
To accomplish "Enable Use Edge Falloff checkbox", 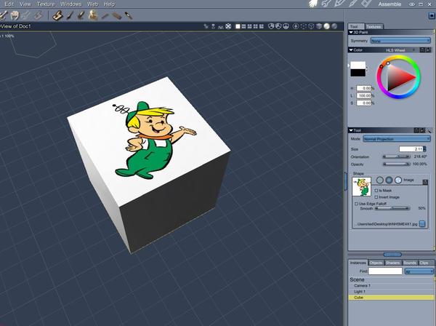I will click(356, 204).
